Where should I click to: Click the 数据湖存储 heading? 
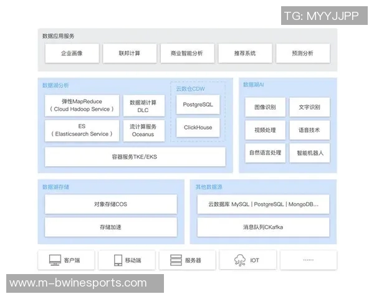[x=55, y=187]
